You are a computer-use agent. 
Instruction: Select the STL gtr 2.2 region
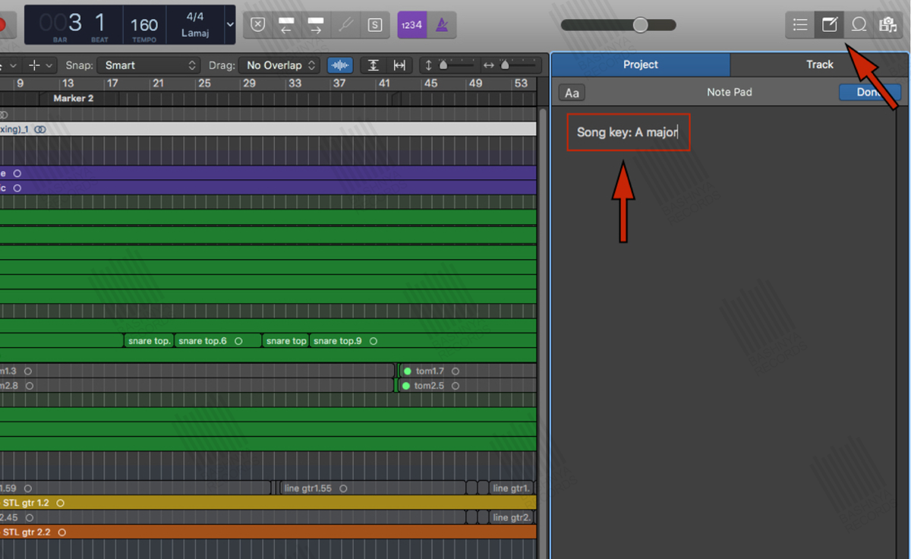(268, 532)
